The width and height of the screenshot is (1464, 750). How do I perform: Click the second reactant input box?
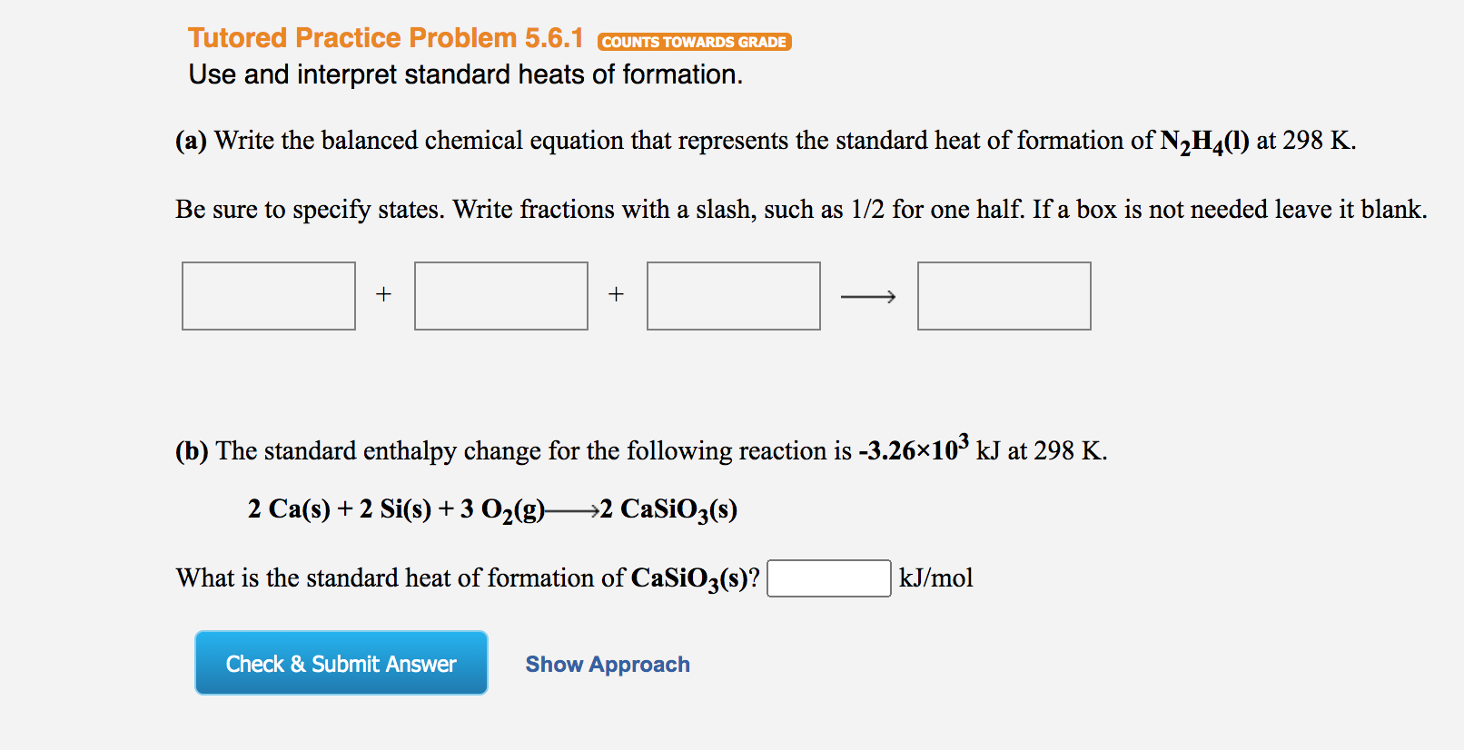pos(501,295)
